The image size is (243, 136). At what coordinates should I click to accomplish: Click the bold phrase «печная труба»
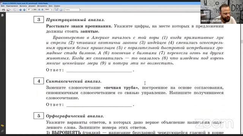(121, 88)
